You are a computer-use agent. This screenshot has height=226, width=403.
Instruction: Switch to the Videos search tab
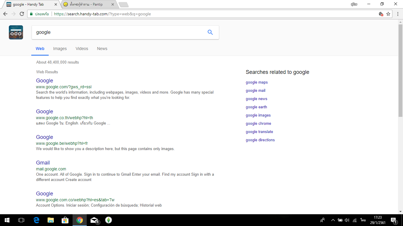pyautogui.click(x=82, y=49)
